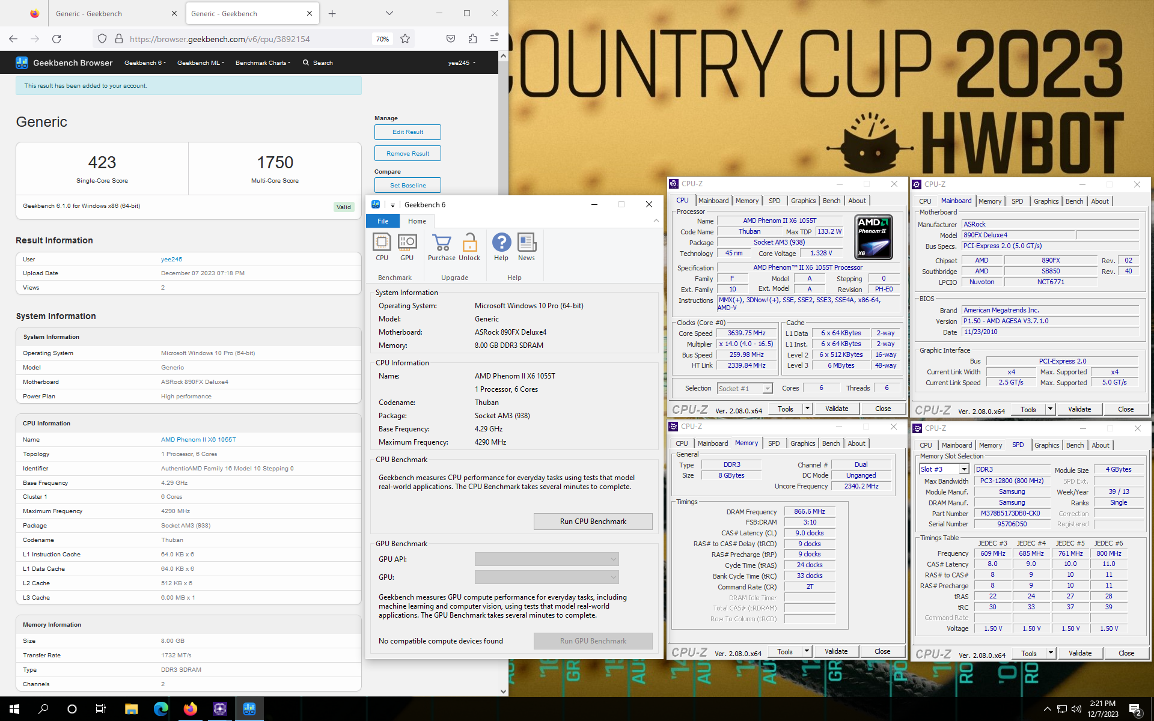1154x721 pixels.
Task: Open notification center in system tray
Action: point(1135,709)
